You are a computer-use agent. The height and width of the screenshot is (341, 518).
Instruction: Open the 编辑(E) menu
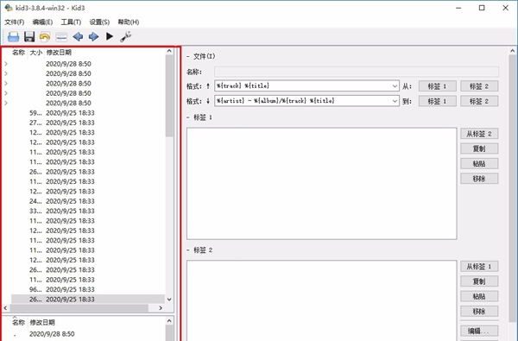[42, 22]
